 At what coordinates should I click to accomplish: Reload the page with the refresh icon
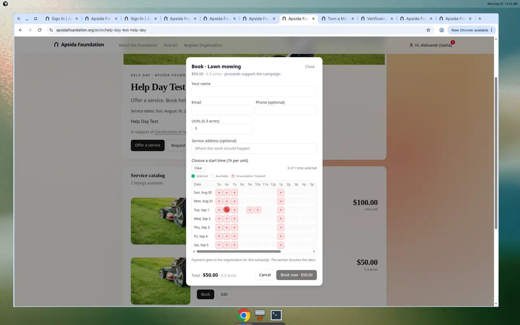[x=39, y=30]
